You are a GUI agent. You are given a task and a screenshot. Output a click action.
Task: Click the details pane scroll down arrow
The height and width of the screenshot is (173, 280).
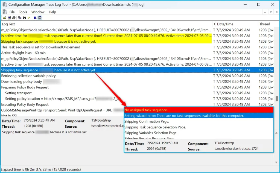(x=276, y=162)
